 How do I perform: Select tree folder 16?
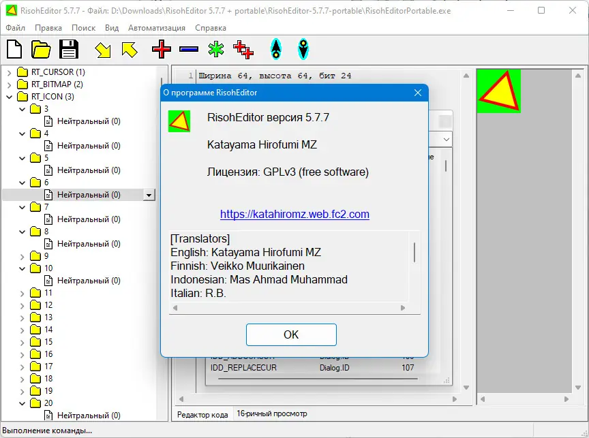(42, 354)
